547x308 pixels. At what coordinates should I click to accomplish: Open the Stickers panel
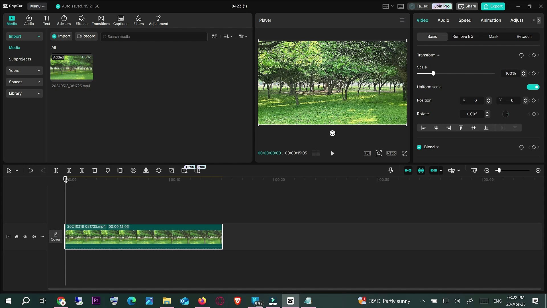(64, 20)
